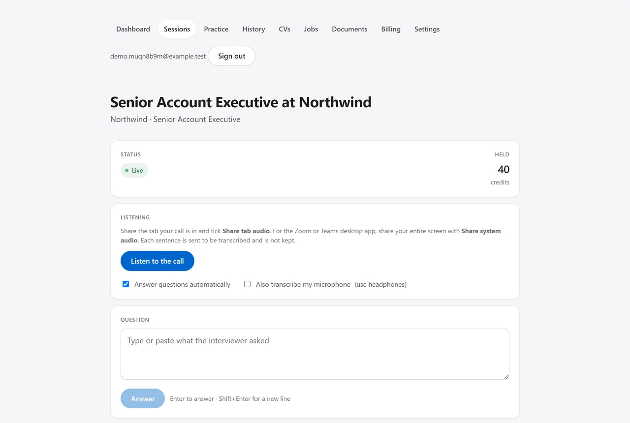Click the Live status badge
This screenshot has height=423, width=630.
click(x=134, y=171)
